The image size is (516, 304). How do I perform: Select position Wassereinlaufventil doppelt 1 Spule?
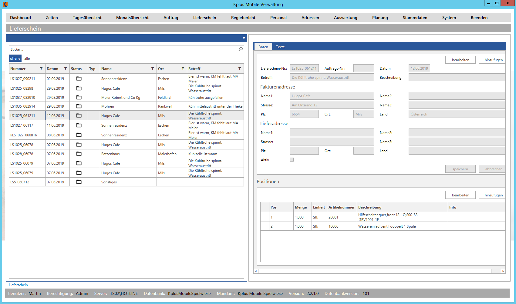(383, 226)
